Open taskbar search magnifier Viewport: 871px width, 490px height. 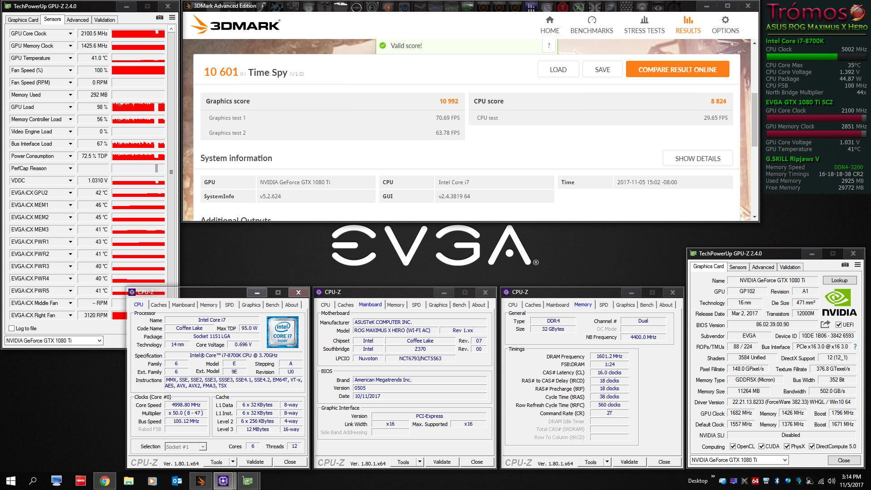[x=33, y=481]
